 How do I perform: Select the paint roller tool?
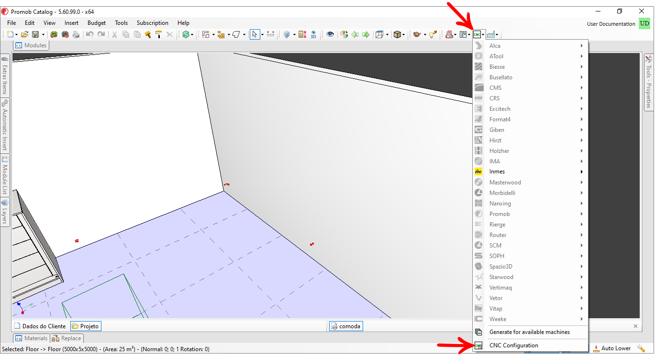click(158, 34)
